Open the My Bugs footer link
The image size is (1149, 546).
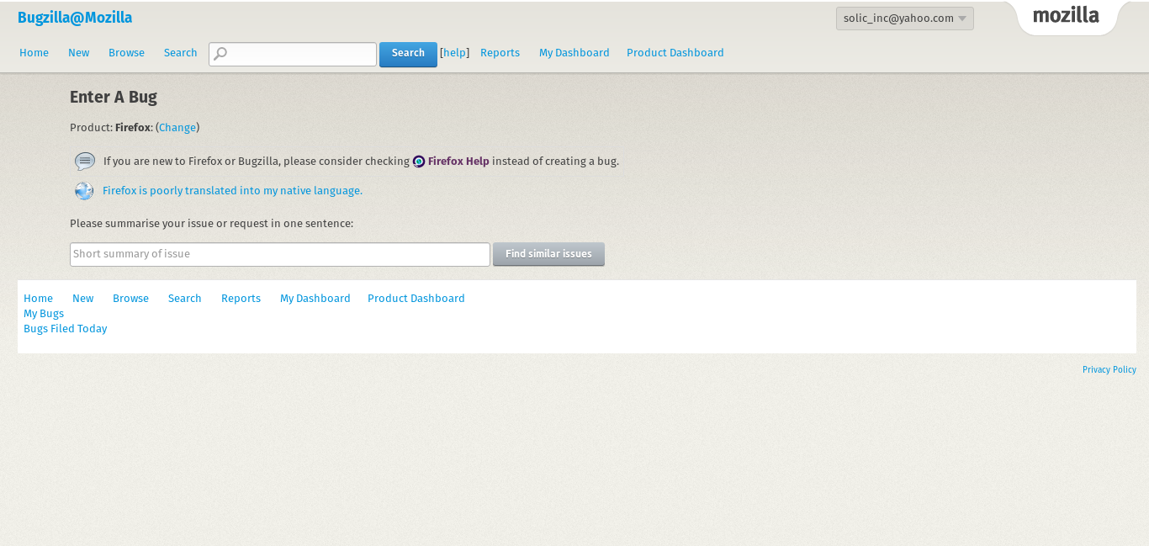click(44, 314)
